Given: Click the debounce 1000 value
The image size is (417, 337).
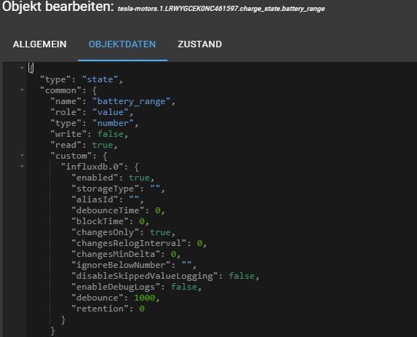Looking at the screenshot, I should point(144,298).
